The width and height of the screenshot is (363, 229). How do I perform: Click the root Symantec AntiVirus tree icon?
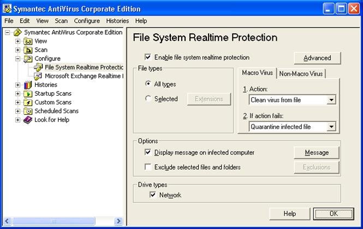(x=17, y=32)
